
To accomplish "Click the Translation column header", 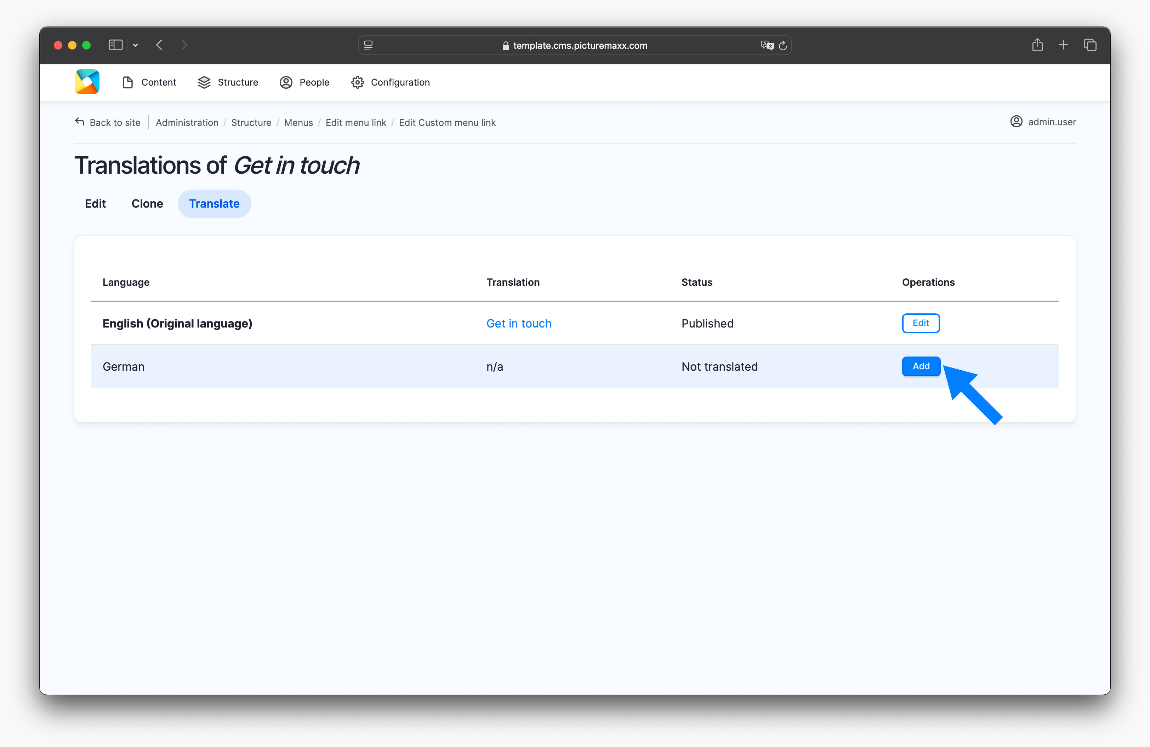I will click(513, 282).
